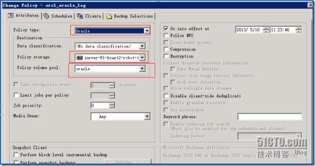This screenshot has height=166, width=315.
Task: Expand the Policy volume pool dropdown
Action: (x=142, y=69)
